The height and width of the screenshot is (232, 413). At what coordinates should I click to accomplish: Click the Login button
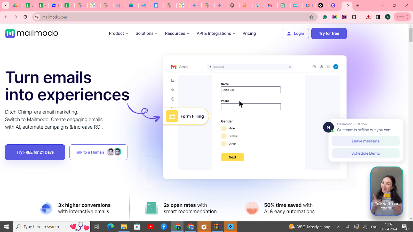(x=295, y=34)
